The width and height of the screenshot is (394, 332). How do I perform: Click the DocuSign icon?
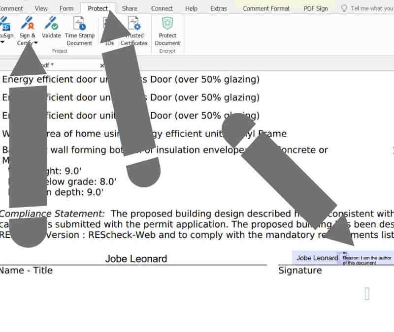coord(6,25)
